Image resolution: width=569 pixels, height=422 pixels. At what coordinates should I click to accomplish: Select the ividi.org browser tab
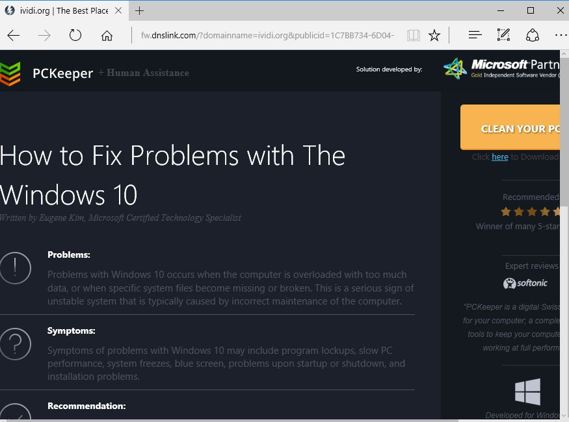pos(64,10)
